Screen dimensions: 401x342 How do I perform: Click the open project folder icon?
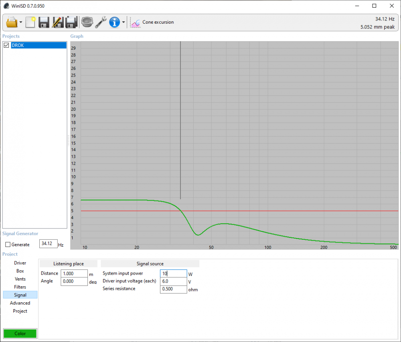point(12,22)
